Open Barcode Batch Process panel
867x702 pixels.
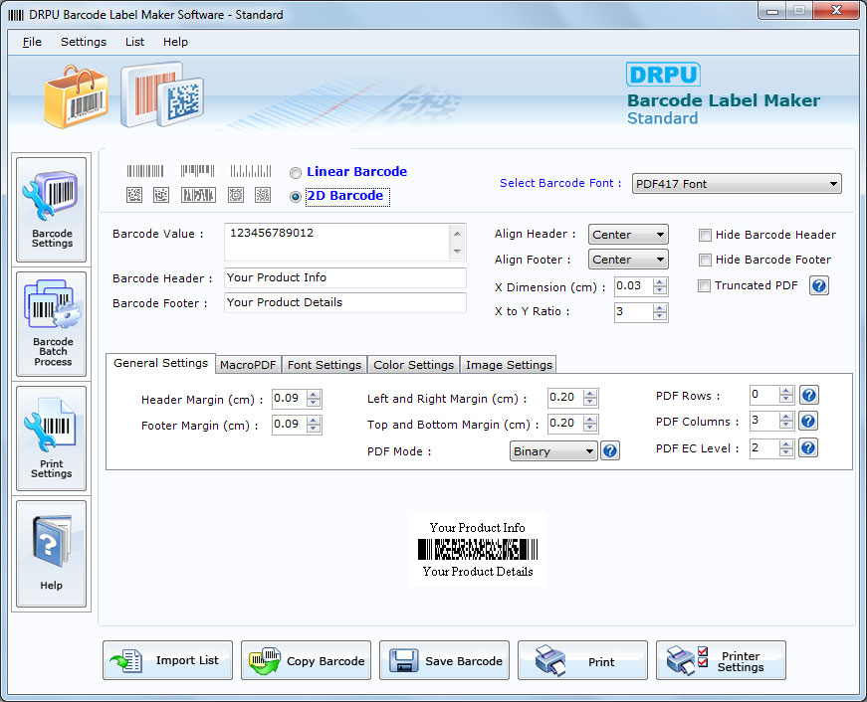click(x=52, y=324)
